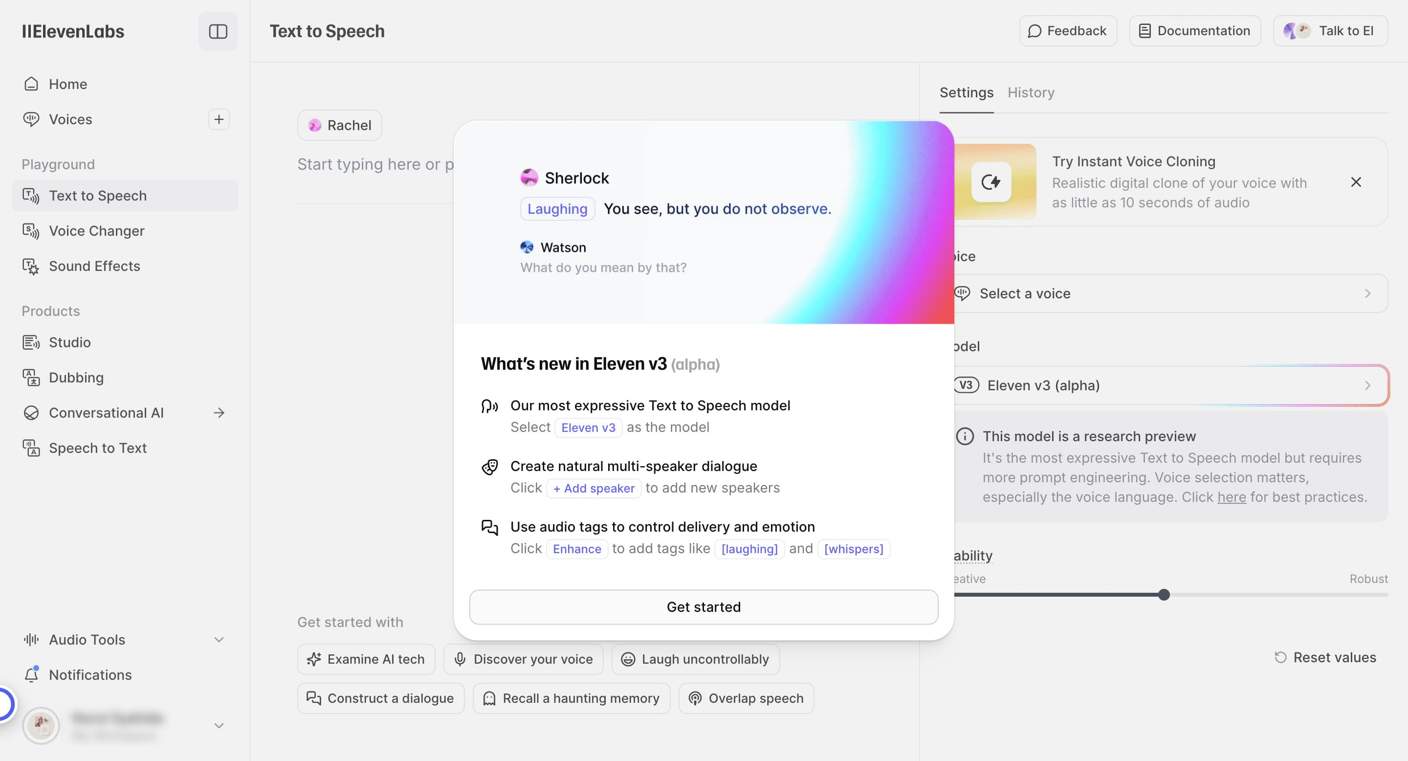Open Voice Changer from sidebar

click(97, 231)
